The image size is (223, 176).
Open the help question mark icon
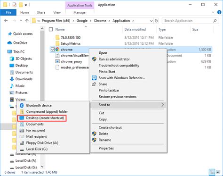pos(219,12)
